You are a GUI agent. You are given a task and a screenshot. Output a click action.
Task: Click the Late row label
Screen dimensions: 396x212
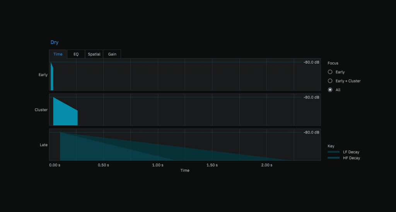tap(44, 145)
